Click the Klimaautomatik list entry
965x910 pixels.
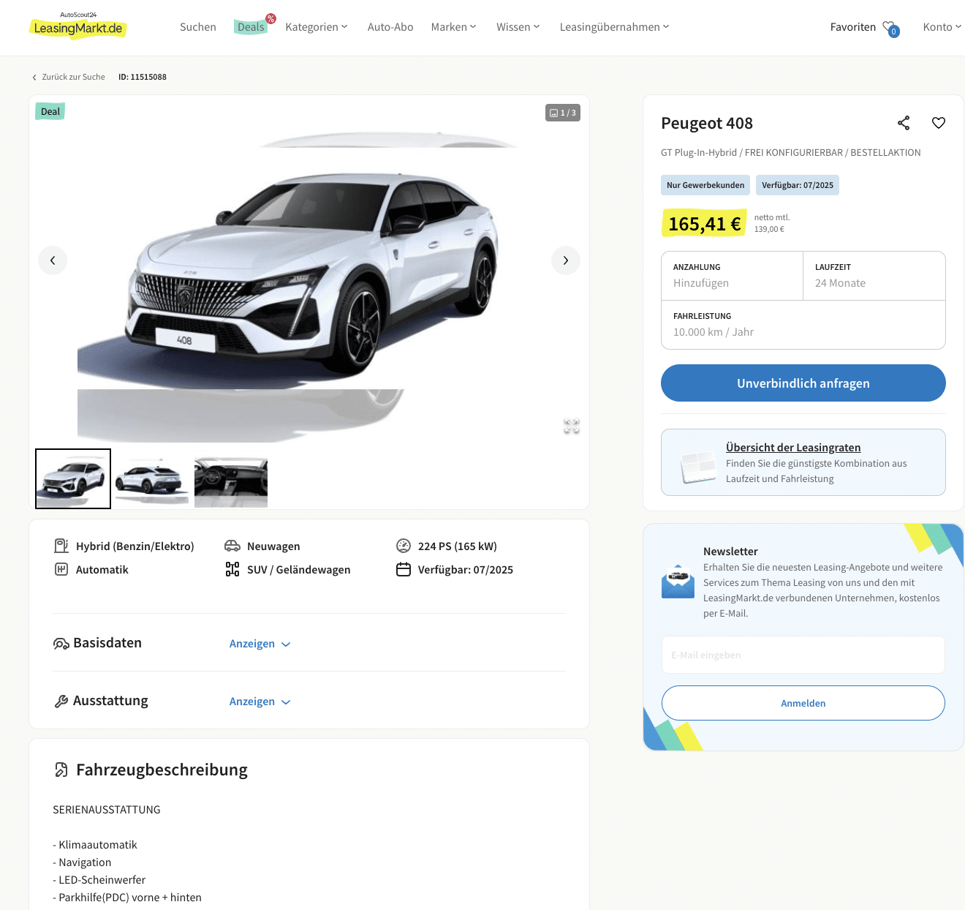95,845
